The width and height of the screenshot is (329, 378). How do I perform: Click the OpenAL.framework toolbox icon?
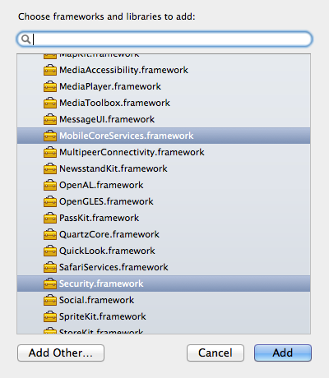click(50, 185)
